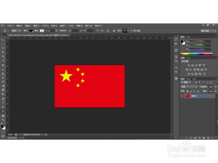Toggle Quick Mask mode icon
Screen dimensions: 218x163
tap(3, 132)
